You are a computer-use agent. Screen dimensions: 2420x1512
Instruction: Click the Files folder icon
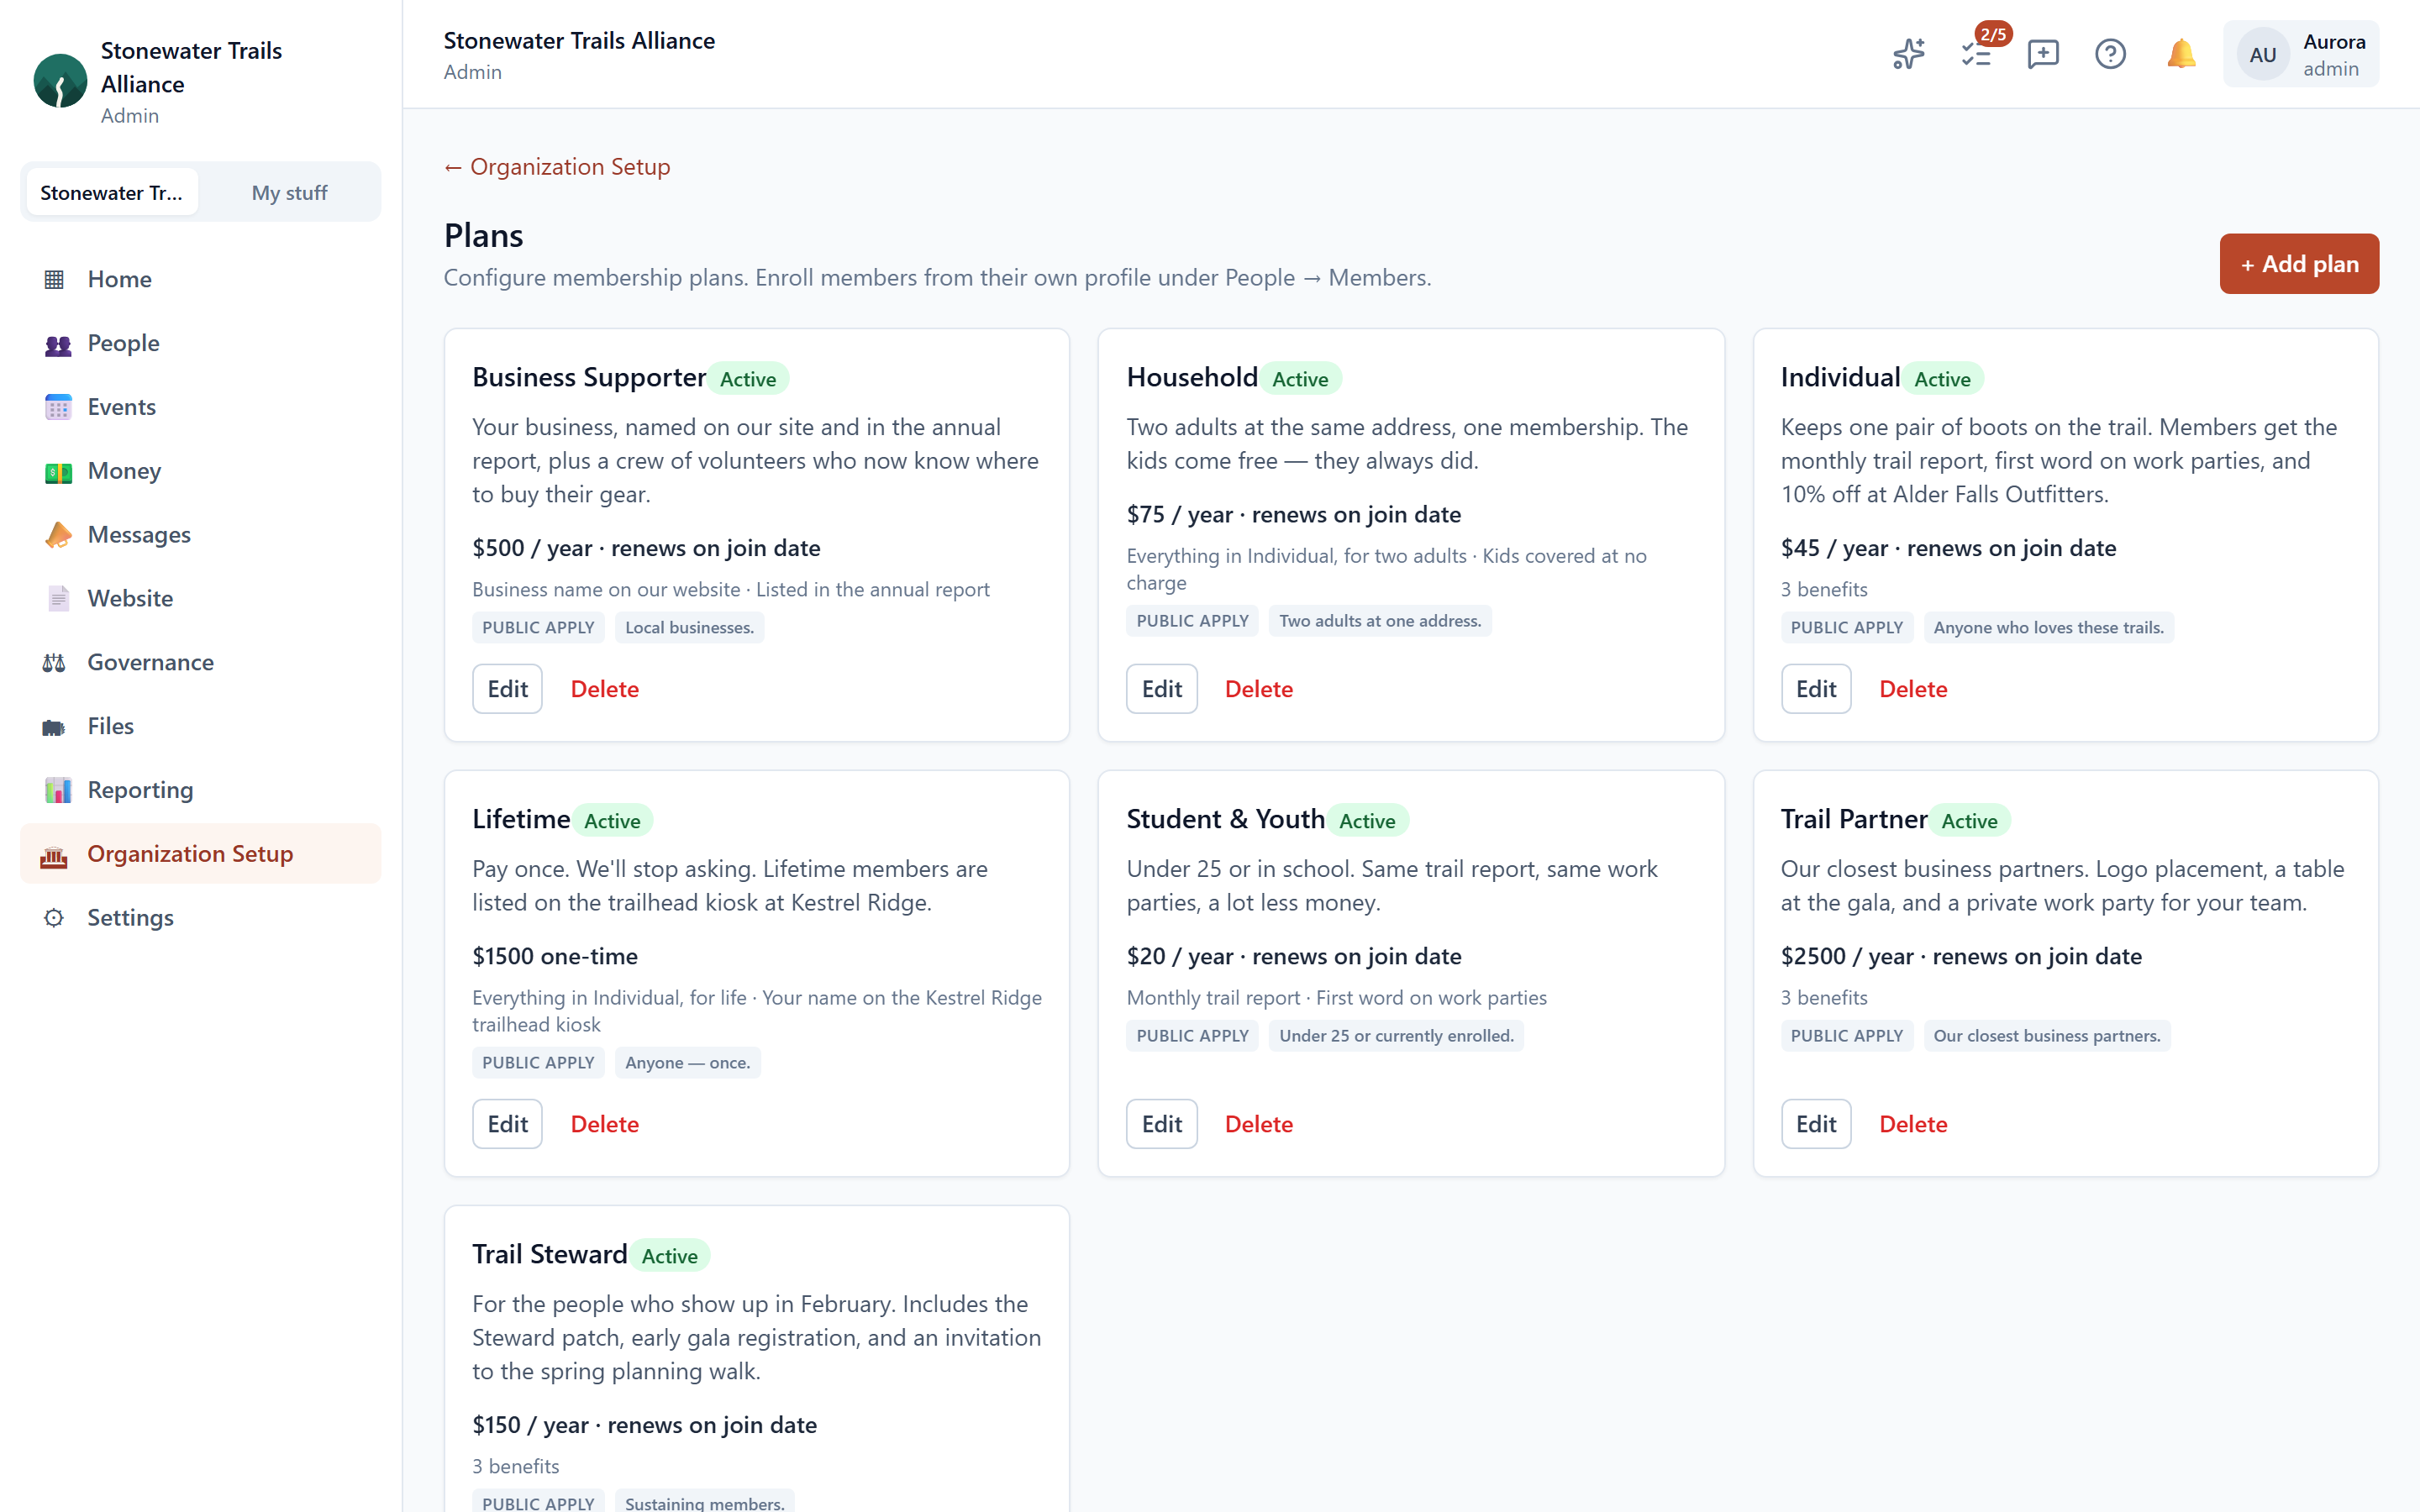point(54,727)
